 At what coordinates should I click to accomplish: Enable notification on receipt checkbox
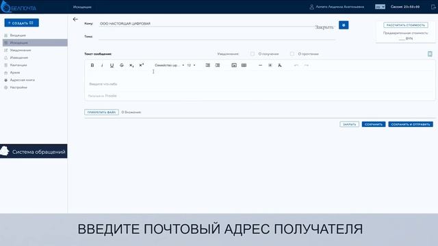(x=253, y=54)
